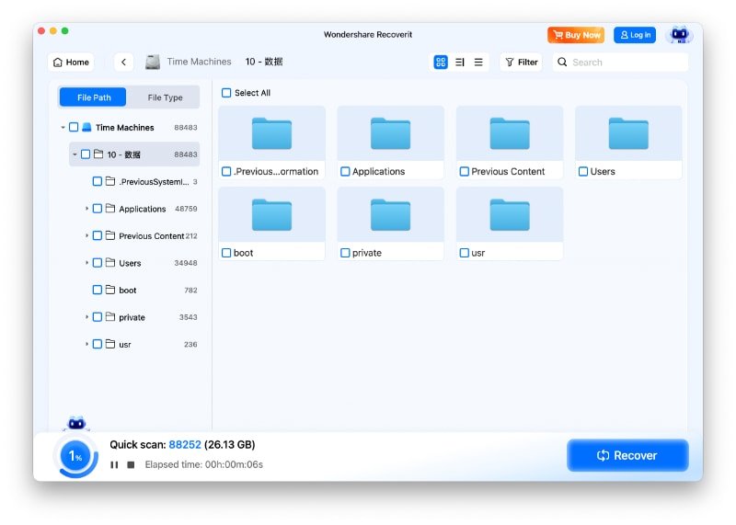Expand the Applications tree node
736x525 pixels.
click(x=86, y=209)
